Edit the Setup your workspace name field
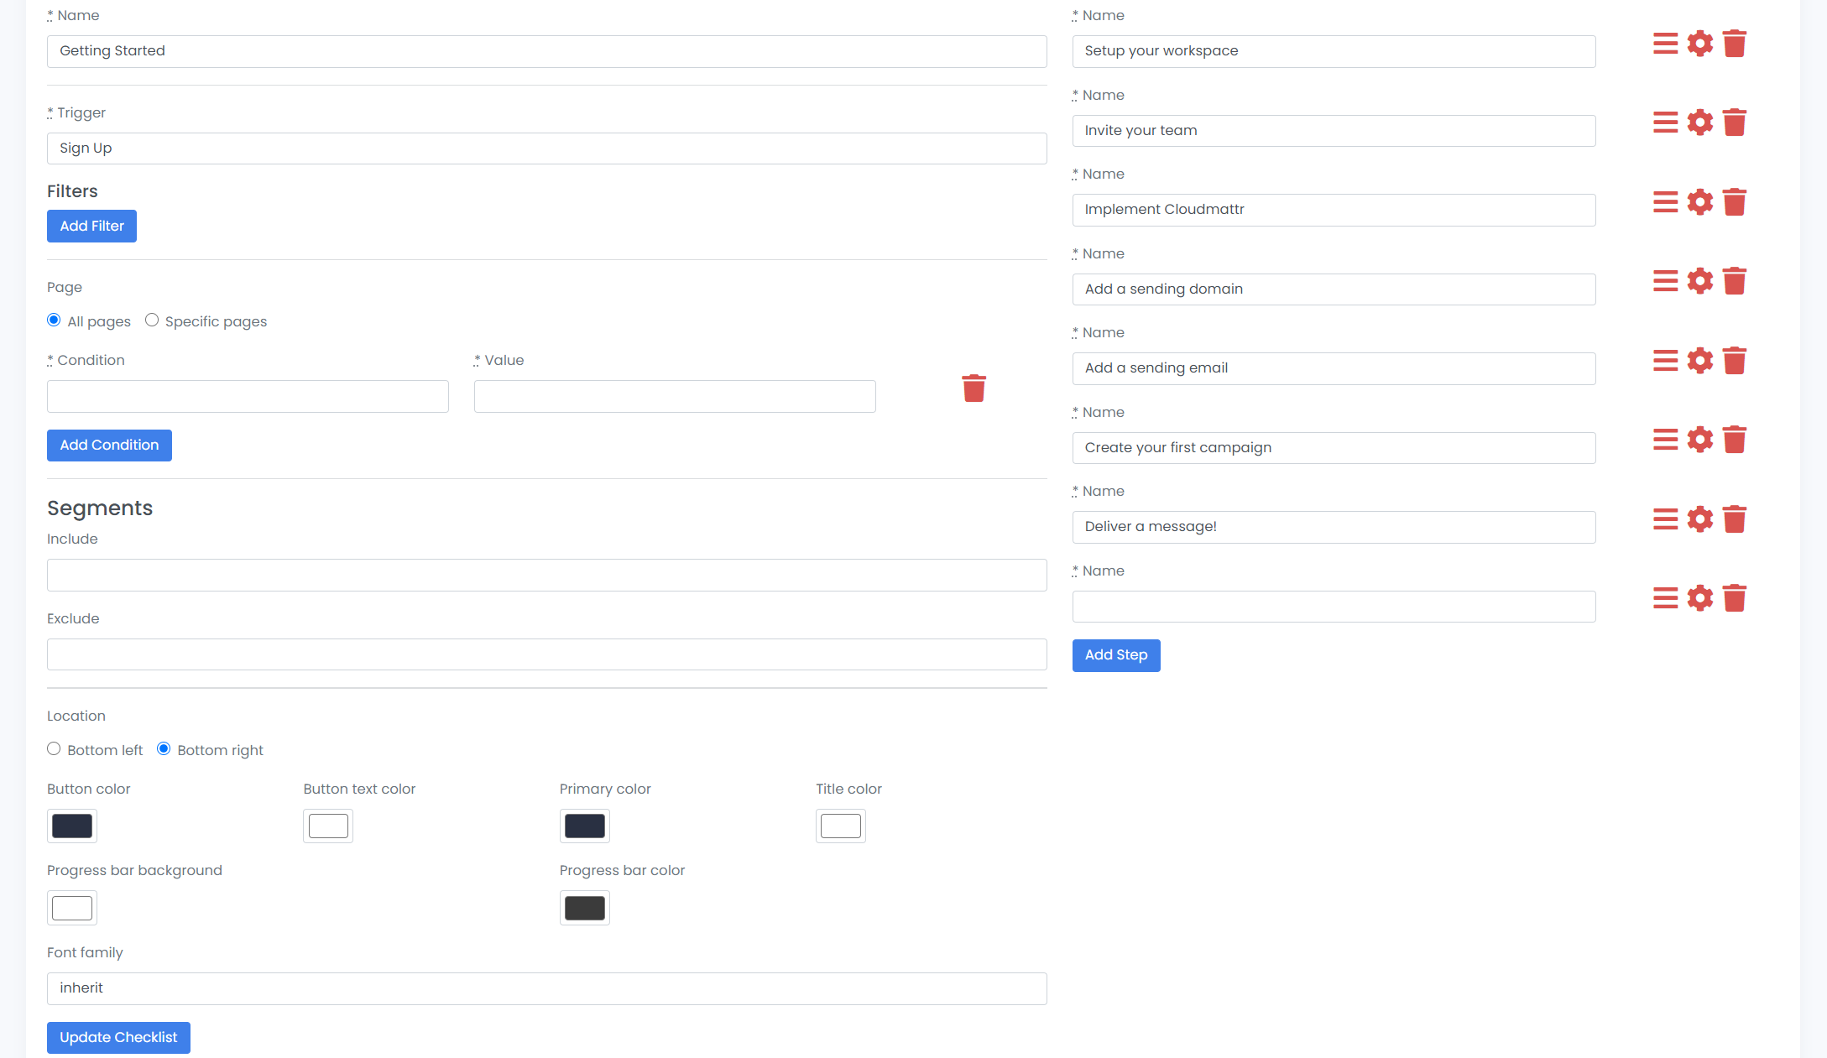Viewport: 1827px width, 1058px height. (x=1334, y=51)
